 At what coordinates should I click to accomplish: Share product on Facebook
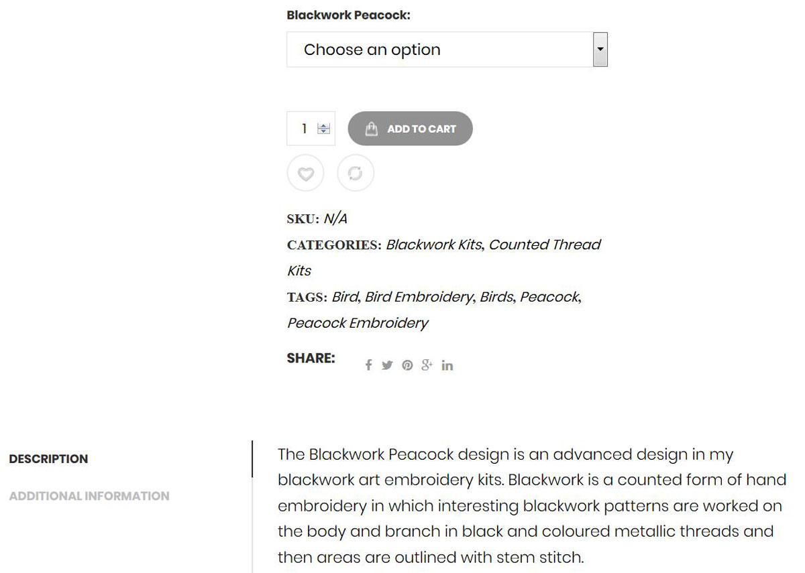coord(368,365)
